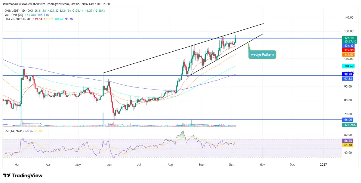This screenshot has width=361, height=183.
Task: Select the teal EMA label 104.67 on the price axis
Action: pyautogui.click(x=348, y=66)
